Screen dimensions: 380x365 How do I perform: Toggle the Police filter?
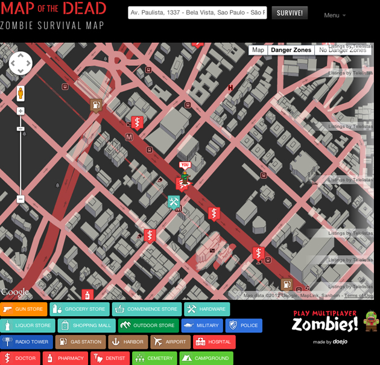click(x=244, y=326)
